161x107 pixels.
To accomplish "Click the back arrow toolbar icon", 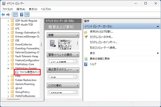I will point(3,15).
